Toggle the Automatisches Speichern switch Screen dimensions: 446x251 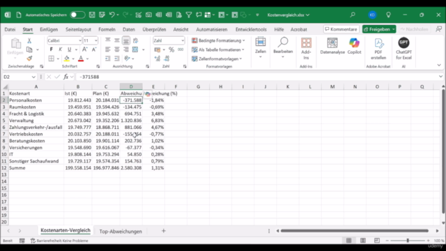point(77,15)
